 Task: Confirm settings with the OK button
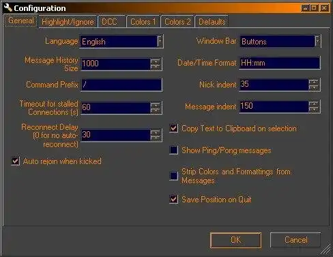(235, 240)
